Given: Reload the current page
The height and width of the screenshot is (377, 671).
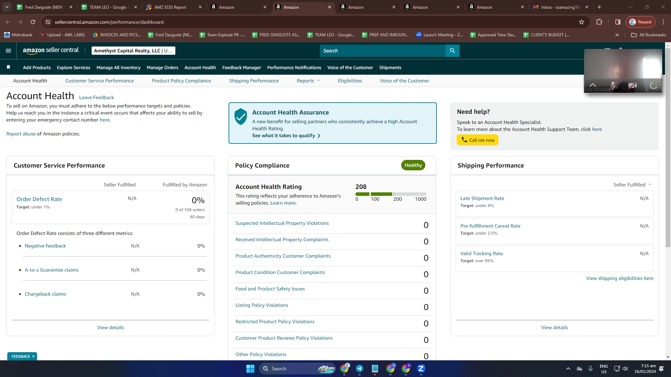Looking at the screenshot, I should [x=33, y=22].
